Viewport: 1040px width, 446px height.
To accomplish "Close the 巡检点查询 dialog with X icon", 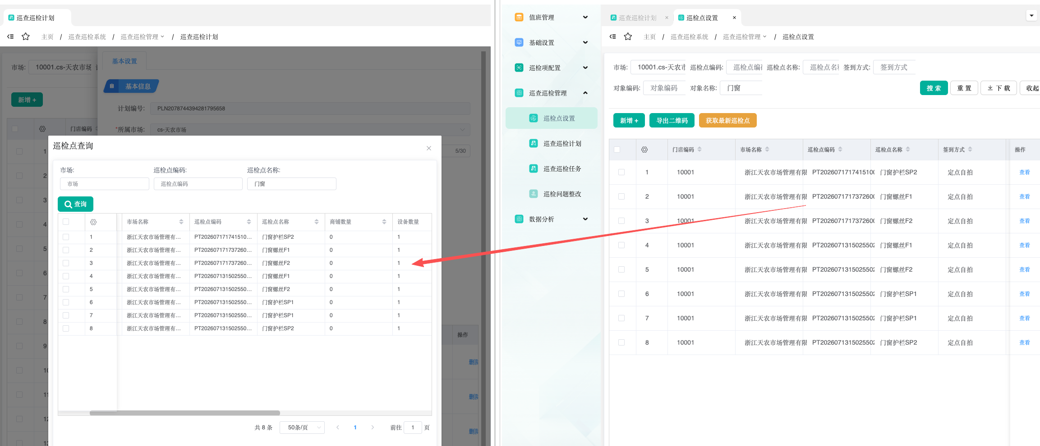I will pyautogui.click(x=429, y=148).
